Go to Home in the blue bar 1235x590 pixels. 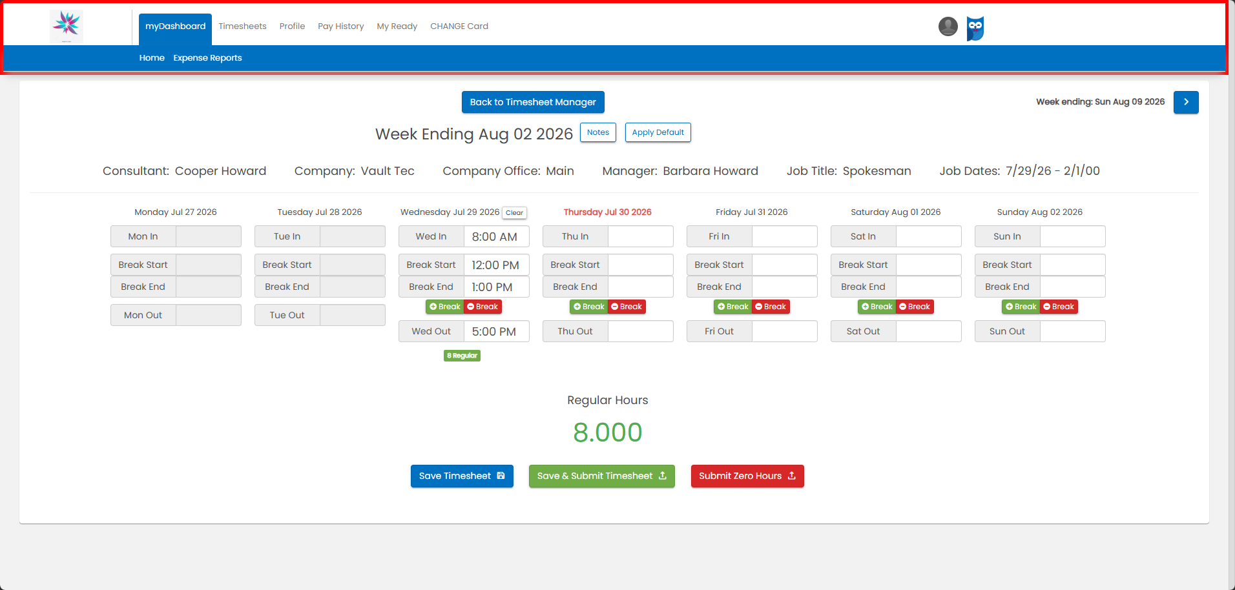152,58
